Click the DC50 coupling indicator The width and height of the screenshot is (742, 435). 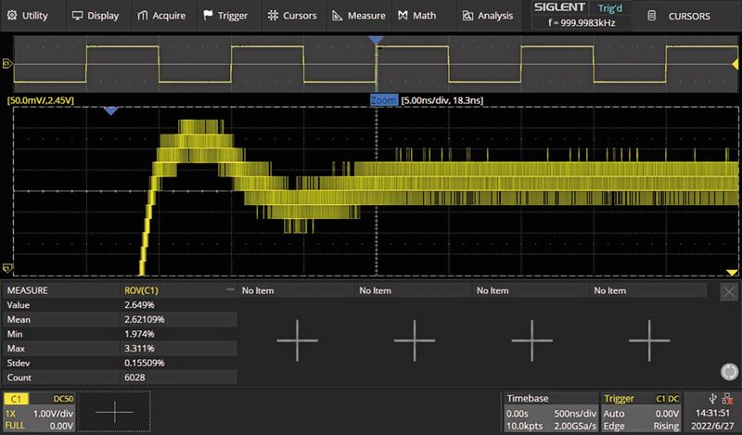[x=63, y=399]
